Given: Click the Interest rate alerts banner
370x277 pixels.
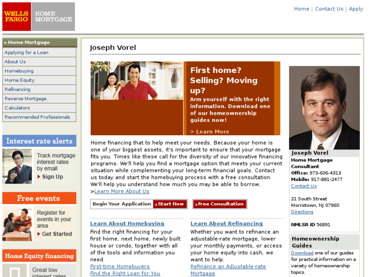Looking at the screenshot, I should 39,141.
